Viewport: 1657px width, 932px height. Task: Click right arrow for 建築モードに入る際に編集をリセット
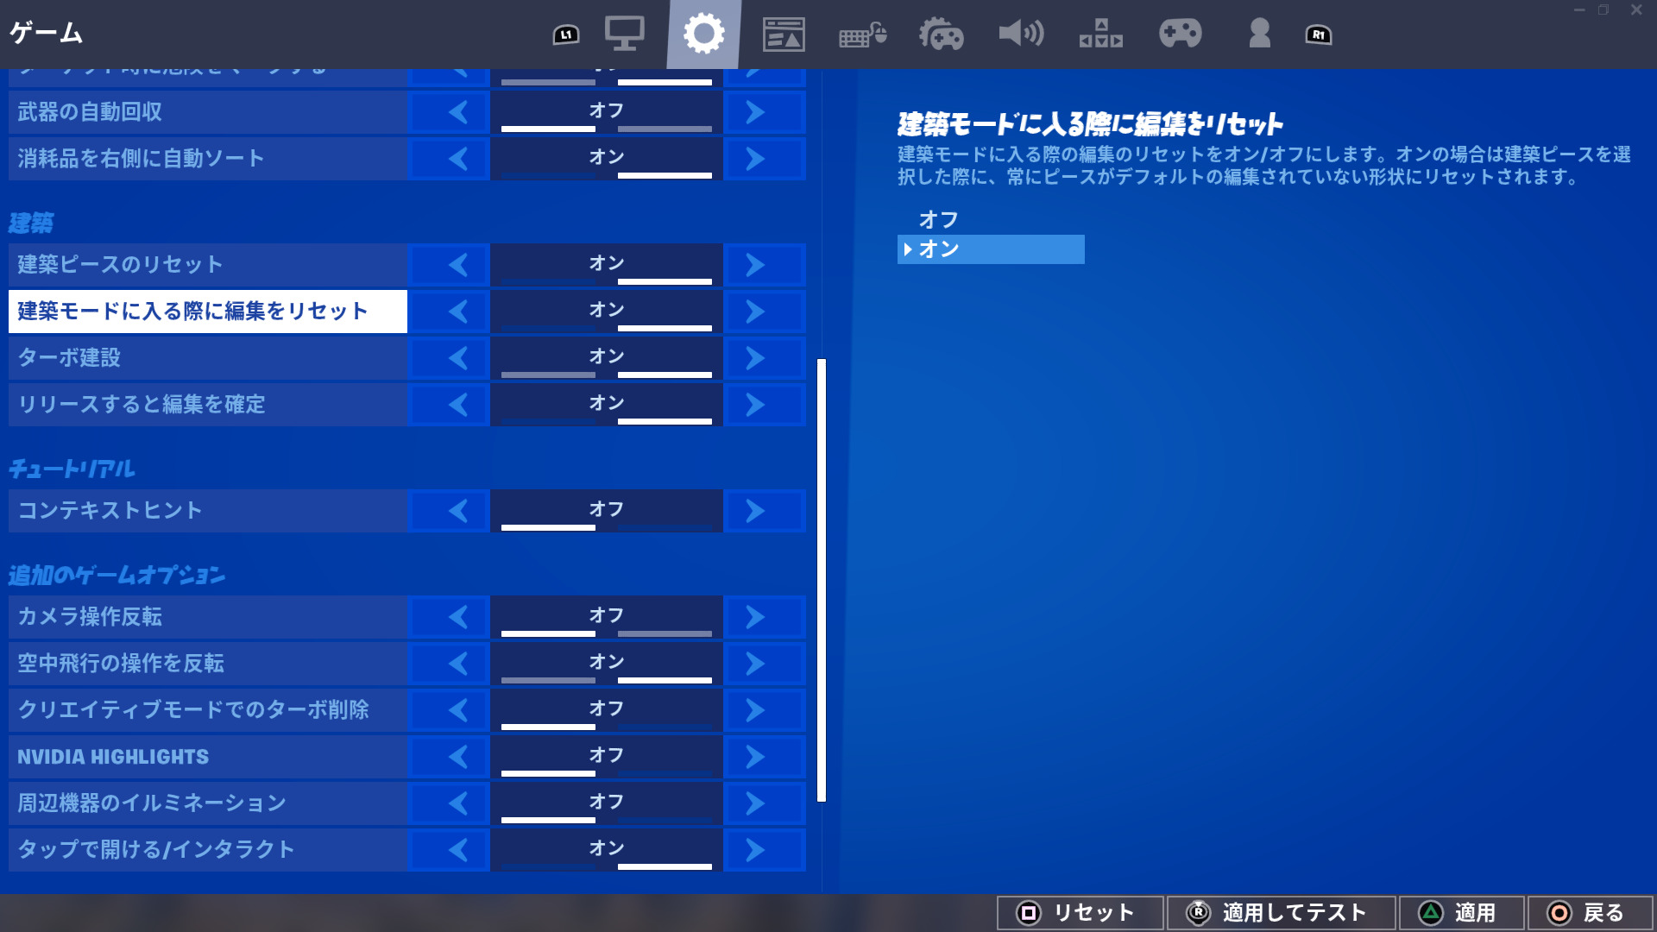(x=764, y=312)
